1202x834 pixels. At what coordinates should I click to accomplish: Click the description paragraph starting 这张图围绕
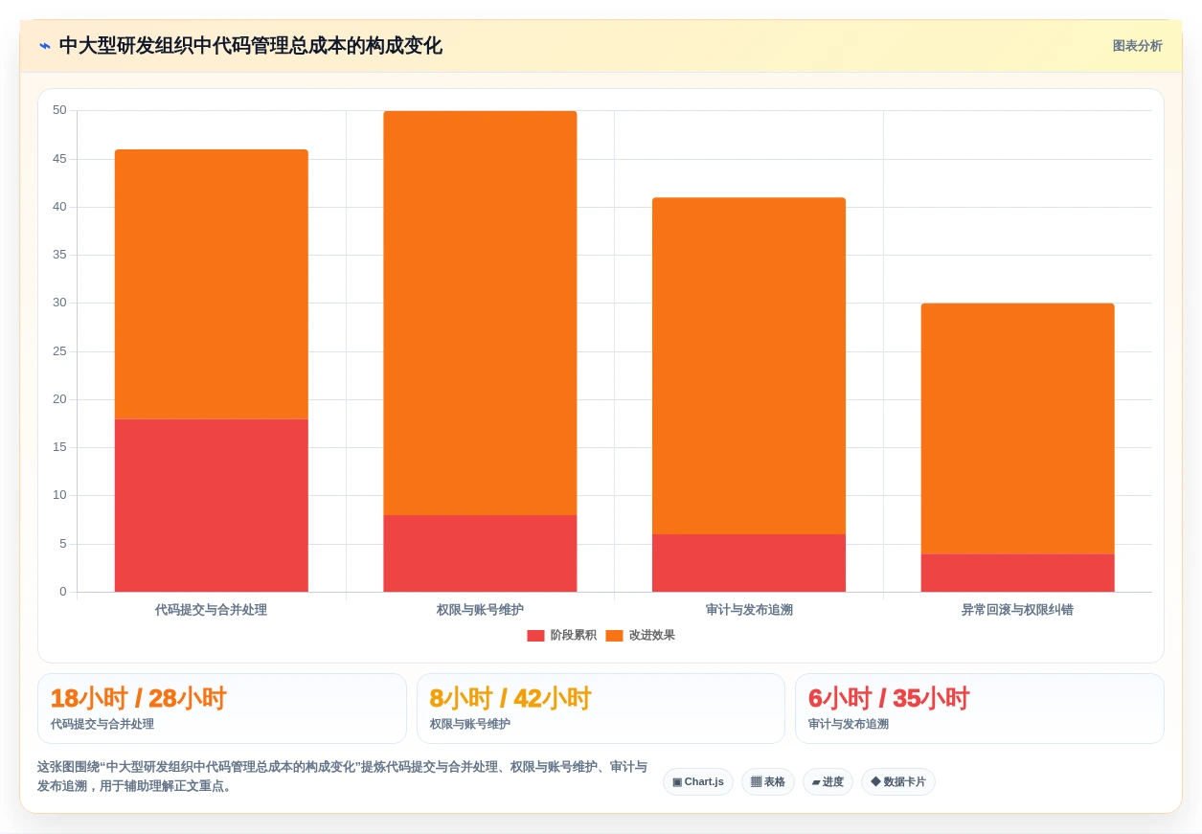coord(342,777)
